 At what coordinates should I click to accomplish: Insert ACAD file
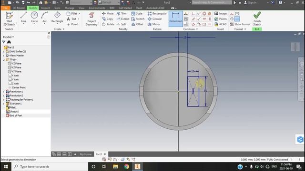pyautogui.click(x=221, y=24)
